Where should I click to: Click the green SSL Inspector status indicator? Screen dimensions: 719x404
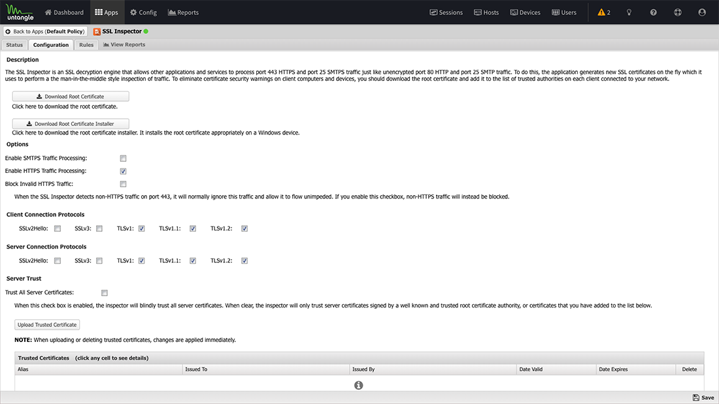(146, 31)
